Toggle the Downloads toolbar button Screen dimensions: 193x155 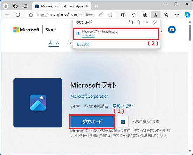(155, 15)
